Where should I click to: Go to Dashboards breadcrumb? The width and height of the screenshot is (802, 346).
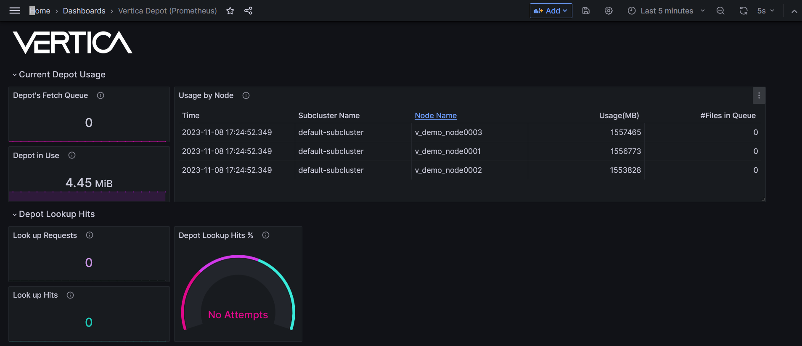84,11
